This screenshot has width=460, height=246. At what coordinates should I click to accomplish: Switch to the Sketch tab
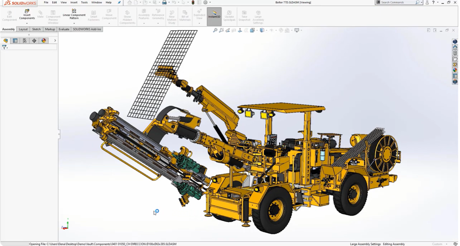tap(37, 29)
